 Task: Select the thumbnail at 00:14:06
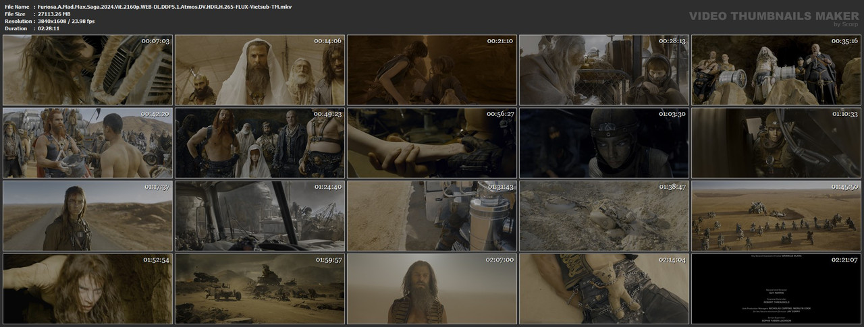[260, 70]
